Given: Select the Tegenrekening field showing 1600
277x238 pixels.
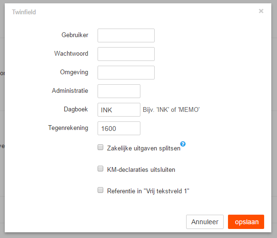Looking at the screenshot, I should pyautogui.click(x=119, y=128).
